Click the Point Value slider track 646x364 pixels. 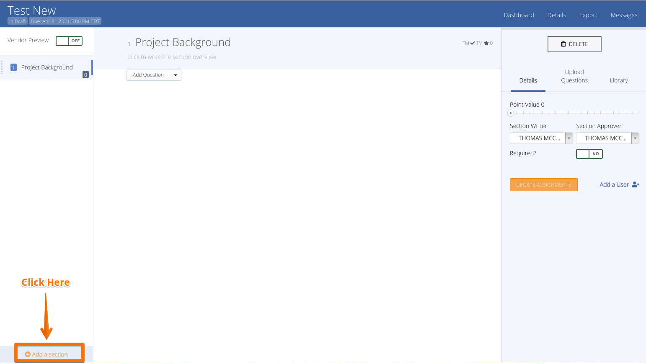click(x=574, y=113)
